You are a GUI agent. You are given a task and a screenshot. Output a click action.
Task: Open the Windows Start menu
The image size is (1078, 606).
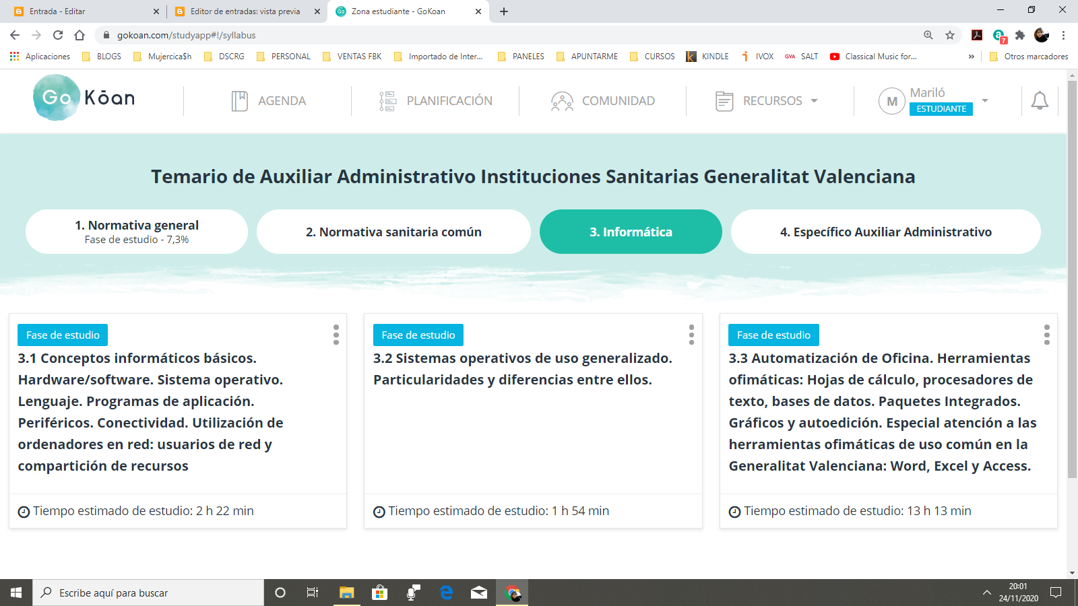16,593
